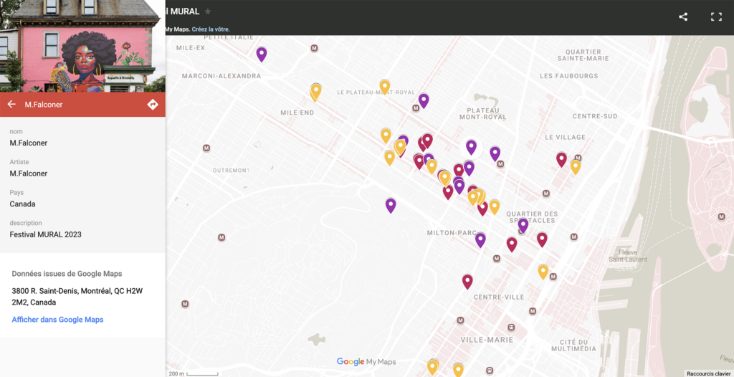Click the train station icon above Ville-Marie

tap(512, 327)
